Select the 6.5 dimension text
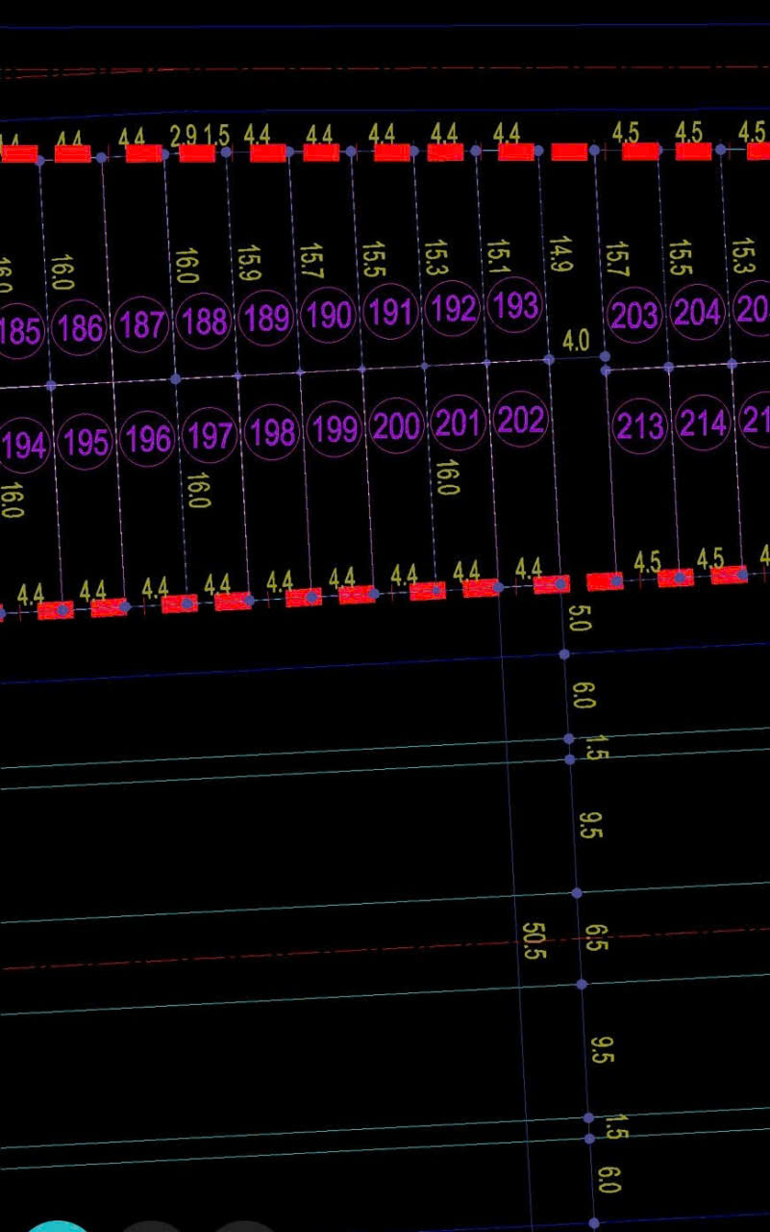Screen dimensions: 770x1232 [x=595, y=937]
